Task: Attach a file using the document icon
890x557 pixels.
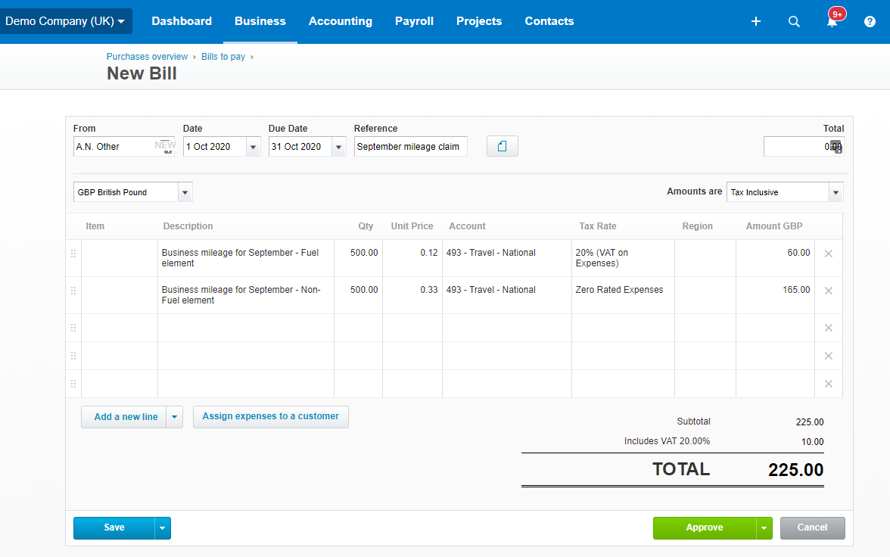Action: coord(502,145)
